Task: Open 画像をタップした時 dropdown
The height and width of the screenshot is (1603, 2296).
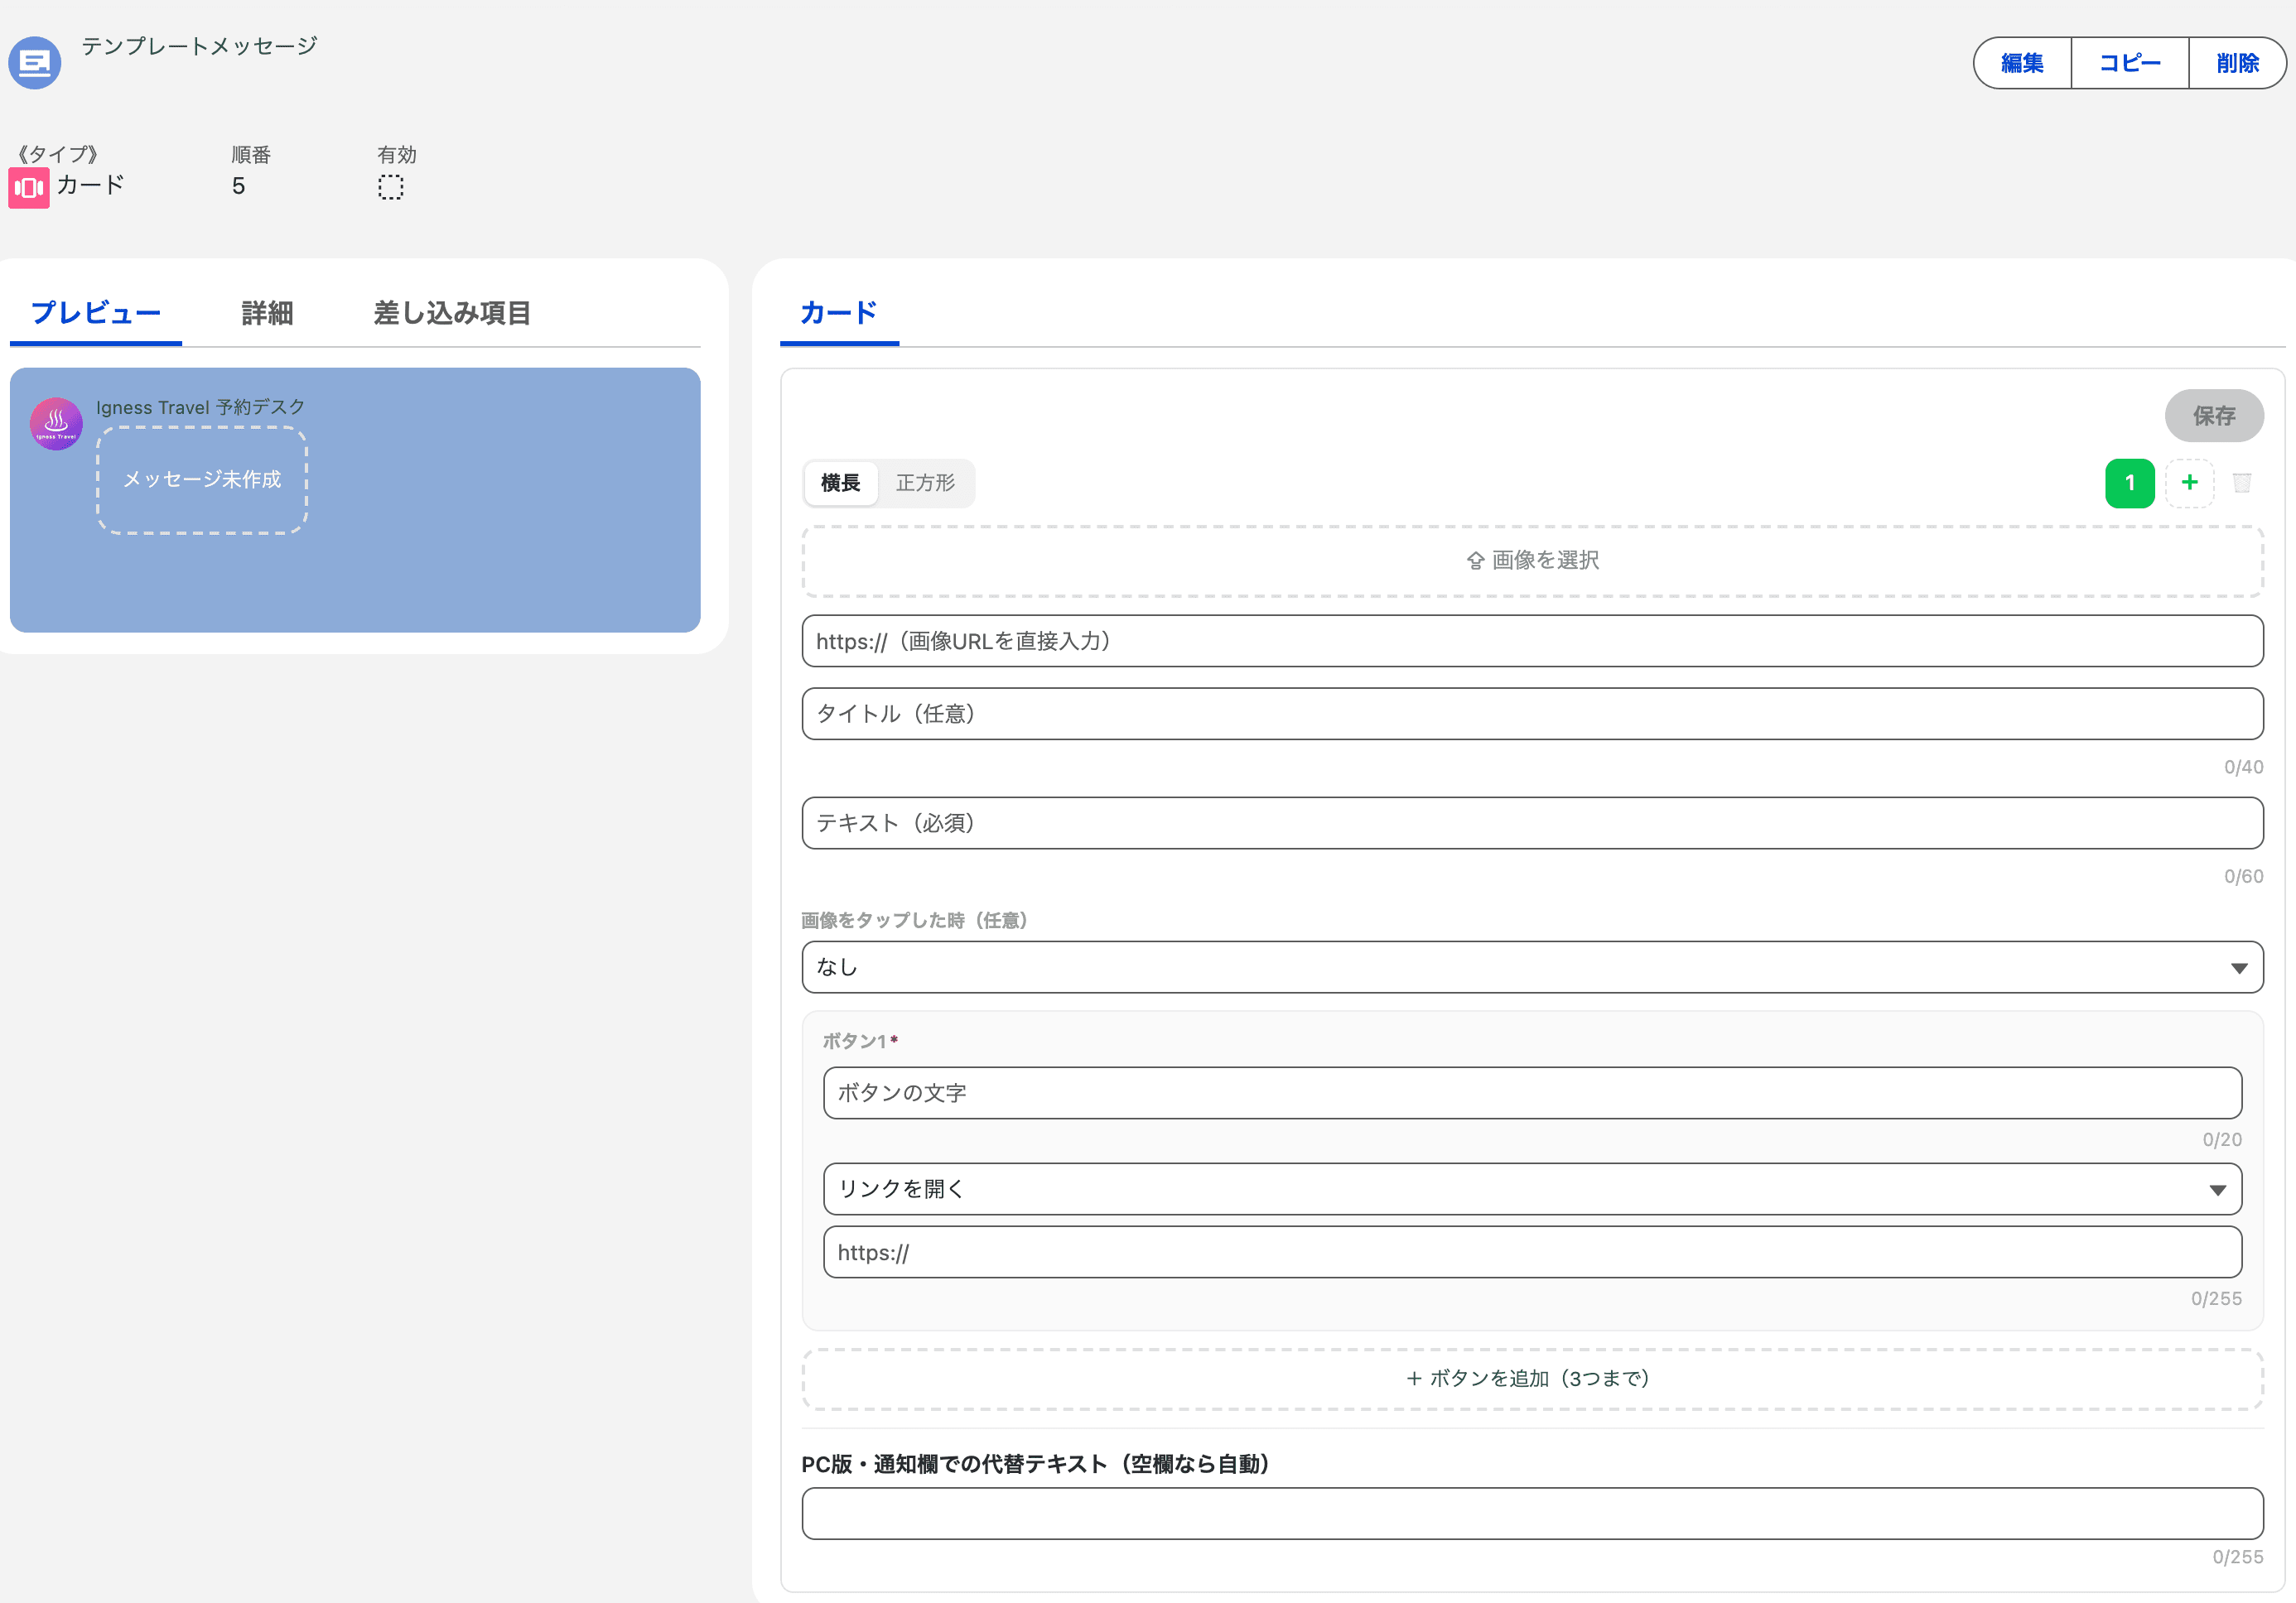Action: coord(1532,966)
